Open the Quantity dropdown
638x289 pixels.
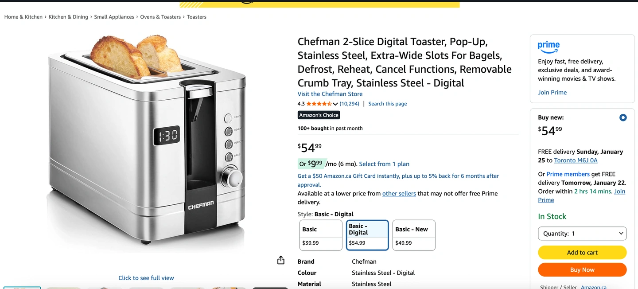[582, 234]
